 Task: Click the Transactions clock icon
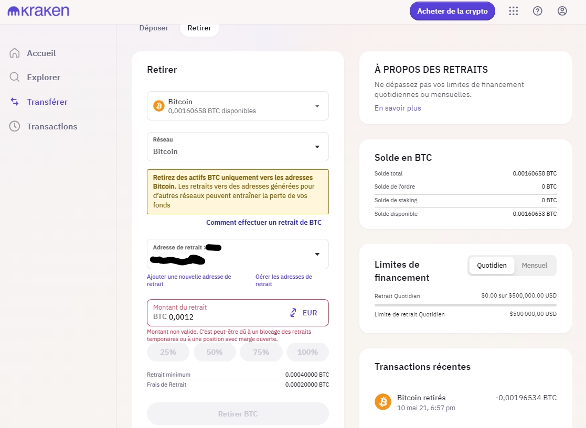pos(15,126)
